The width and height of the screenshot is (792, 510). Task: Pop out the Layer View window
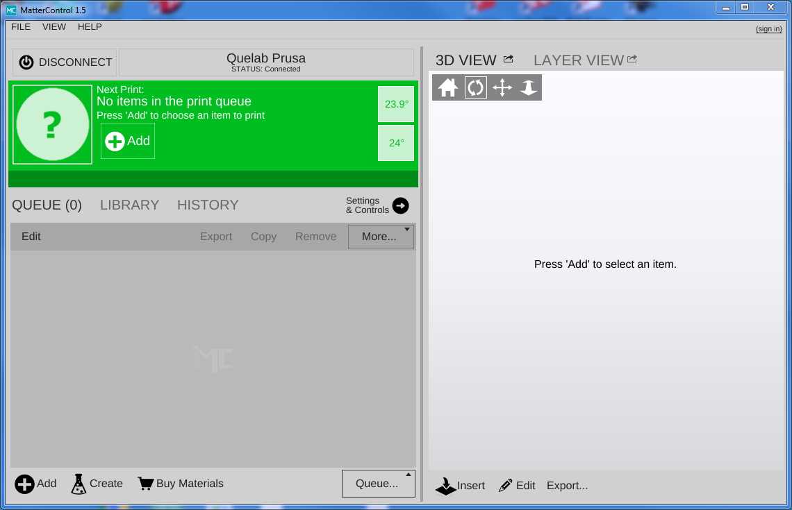(x=632, y=60)
